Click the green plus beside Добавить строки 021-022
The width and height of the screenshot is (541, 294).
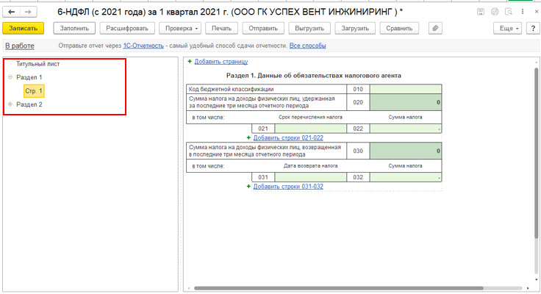(x=248, y=137)
